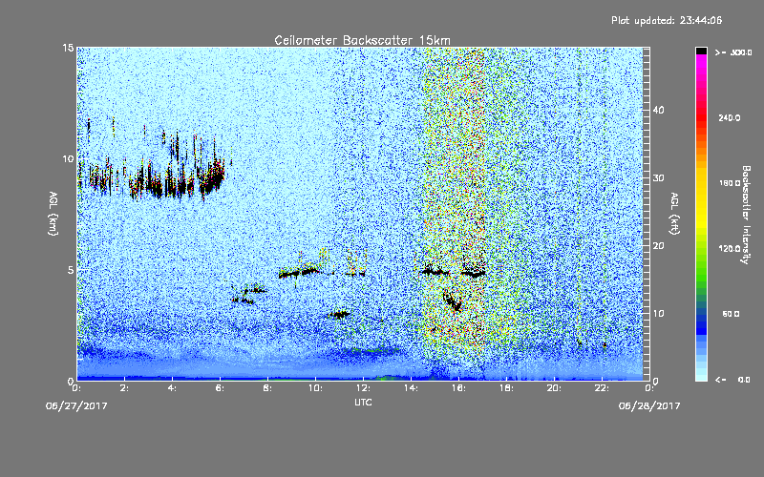Viewport: 764px width, 477px height.
Task: Click the '>= 300.0' colorbar maximum label
Action: click(x=733, y=52)
